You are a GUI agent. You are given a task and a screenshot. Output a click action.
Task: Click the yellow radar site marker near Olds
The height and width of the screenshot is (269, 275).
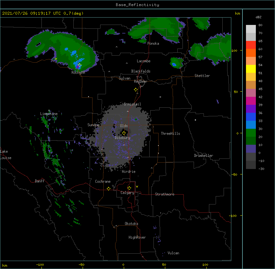click(x=124, y=133)
